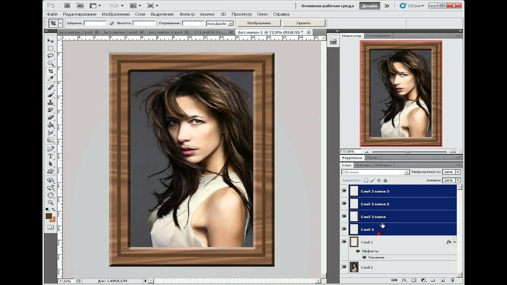This screenshot has height=285, width=507.
Task: Swap width and height values
Action: coord(112,23)
